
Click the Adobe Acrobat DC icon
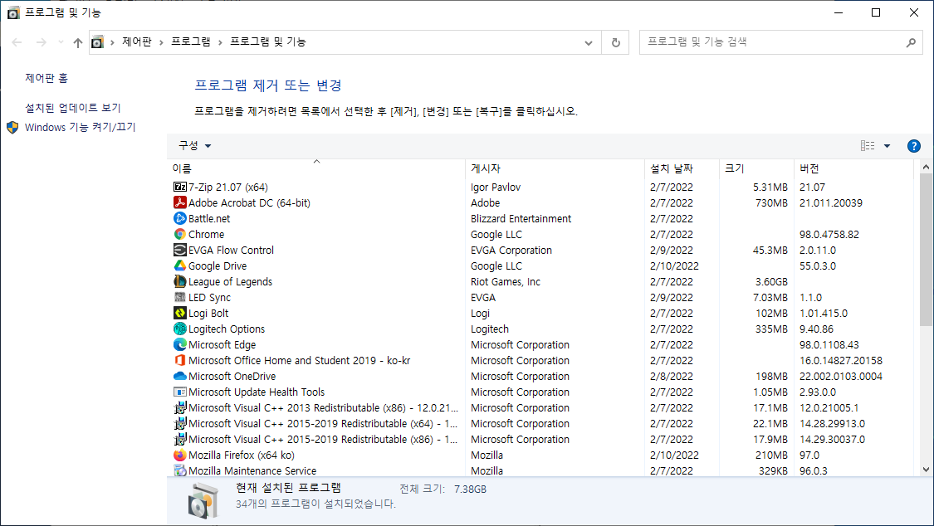click(x=180, y=202)
